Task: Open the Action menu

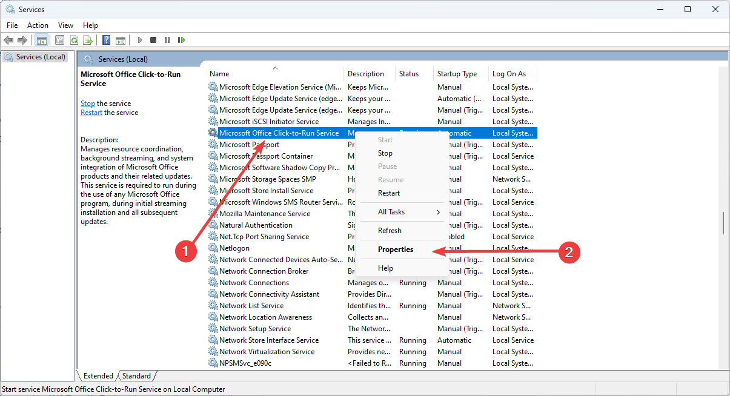Action: [x=38, y=25]
